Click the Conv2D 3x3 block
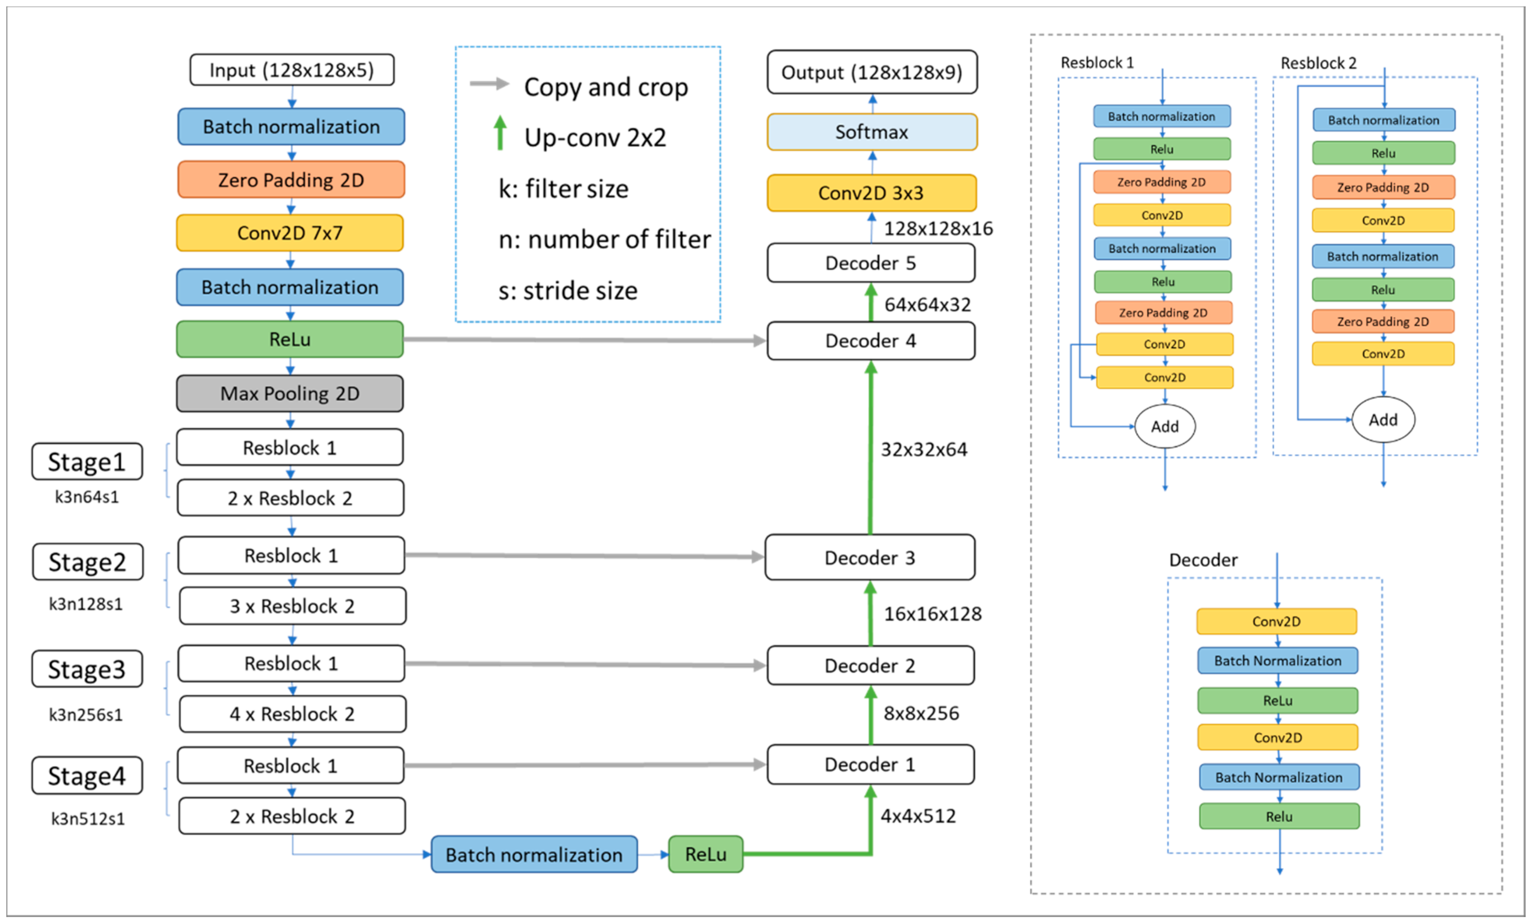This screenshot has height=922, width=1531. tap(871, 193)
